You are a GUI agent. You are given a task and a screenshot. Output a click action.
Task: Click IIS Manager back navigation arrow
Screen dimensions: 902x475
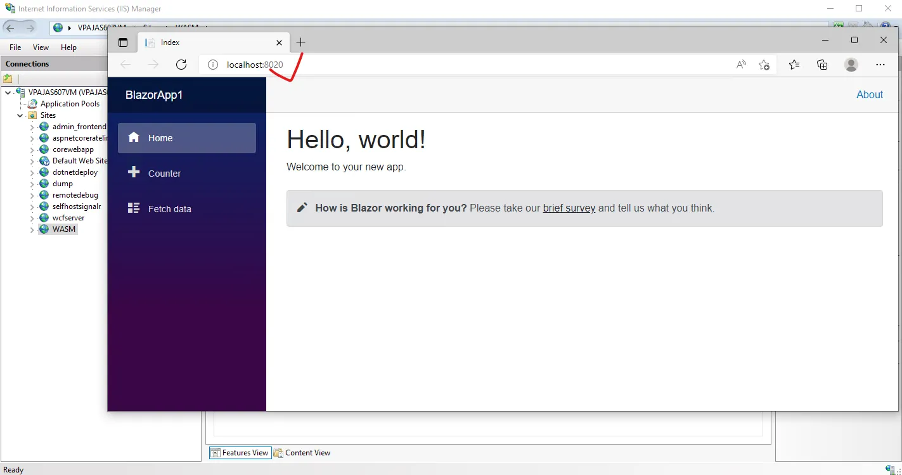(10, 28)
